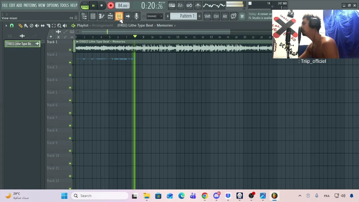359x202 pixels.
Task: Select the Track 3 header
Action: click(59, 71)
